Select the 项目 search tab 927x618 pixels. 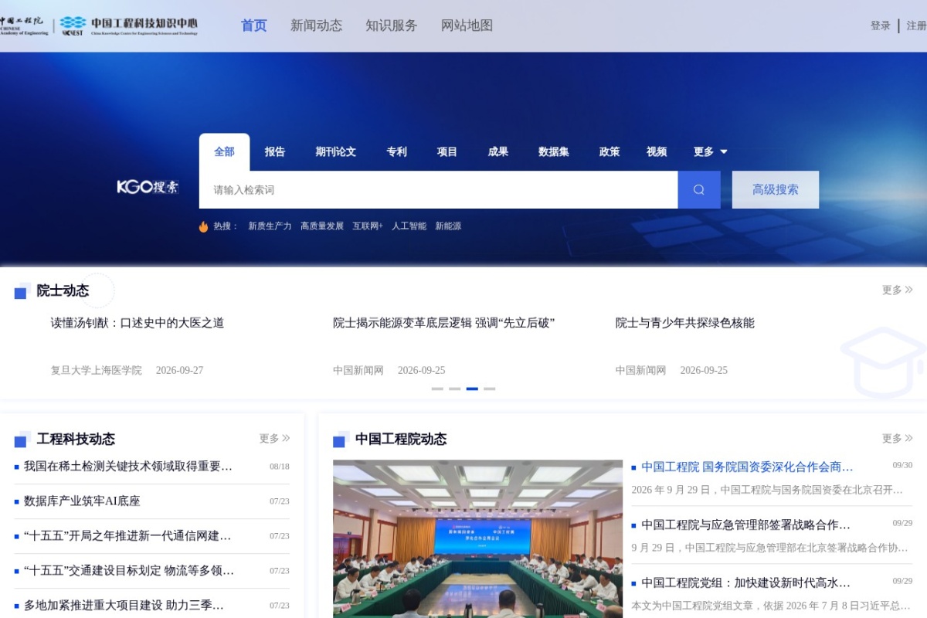(x=447, y=151)
